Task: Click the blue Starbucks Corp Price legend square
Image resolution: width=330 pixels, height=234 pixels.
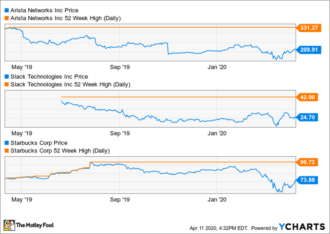Action: (6, 143)
